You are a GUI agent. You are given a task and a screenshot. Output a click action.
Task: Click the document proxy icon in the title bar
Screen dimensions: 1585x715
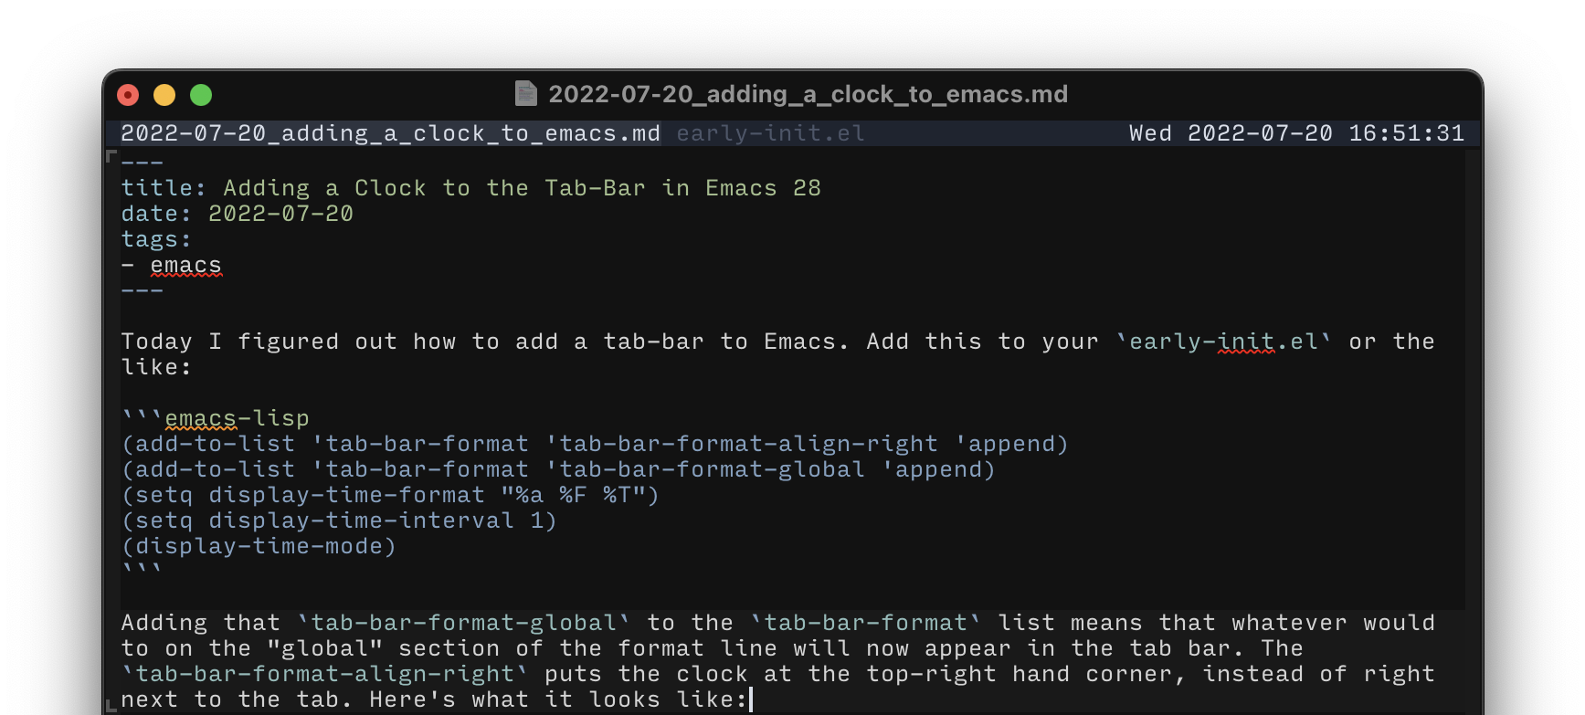[x=524, y=94]
